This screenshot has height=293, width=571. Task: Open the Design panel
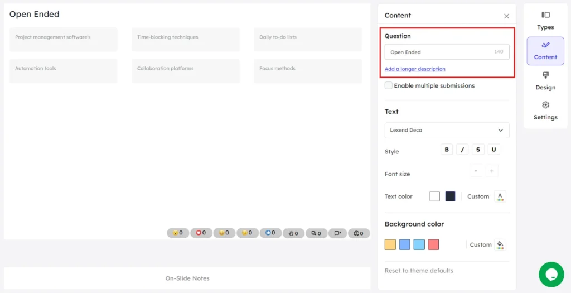(x=545, y=81)
